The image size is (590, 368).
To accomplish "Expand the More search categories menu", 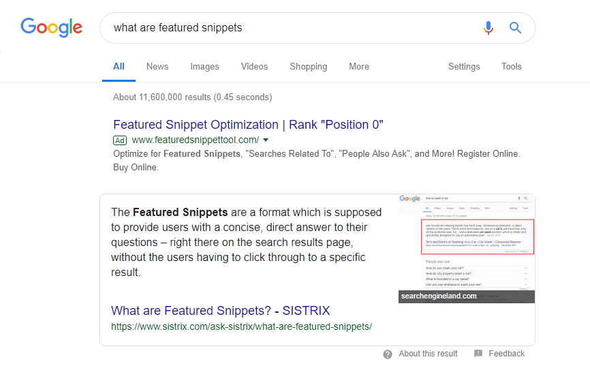I will pyautogui.click(x=359, y=67).
